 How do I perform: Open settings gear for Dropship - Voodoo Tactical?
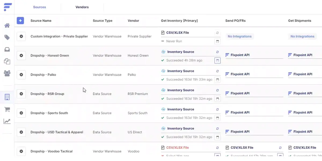coord(21,151)
